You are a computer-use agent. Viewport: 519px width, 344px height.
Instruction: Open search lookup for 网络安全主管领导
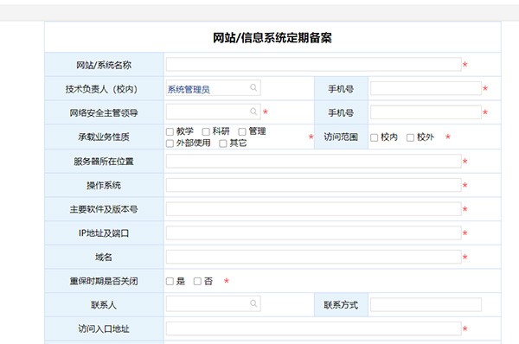[x=253, y=111]
